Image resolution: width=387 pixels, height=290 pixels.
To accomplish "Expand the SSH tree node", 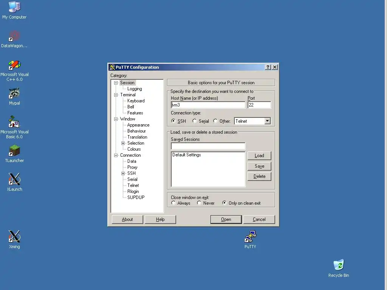I will pos(123,173).
